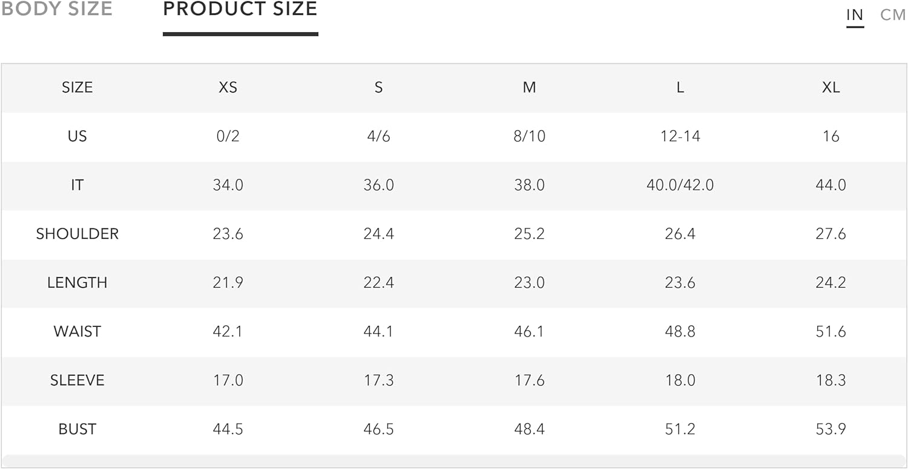Select the SHOULDER row label
The height and width of the screenshot is (469, 908).
[x=77, y=234]
